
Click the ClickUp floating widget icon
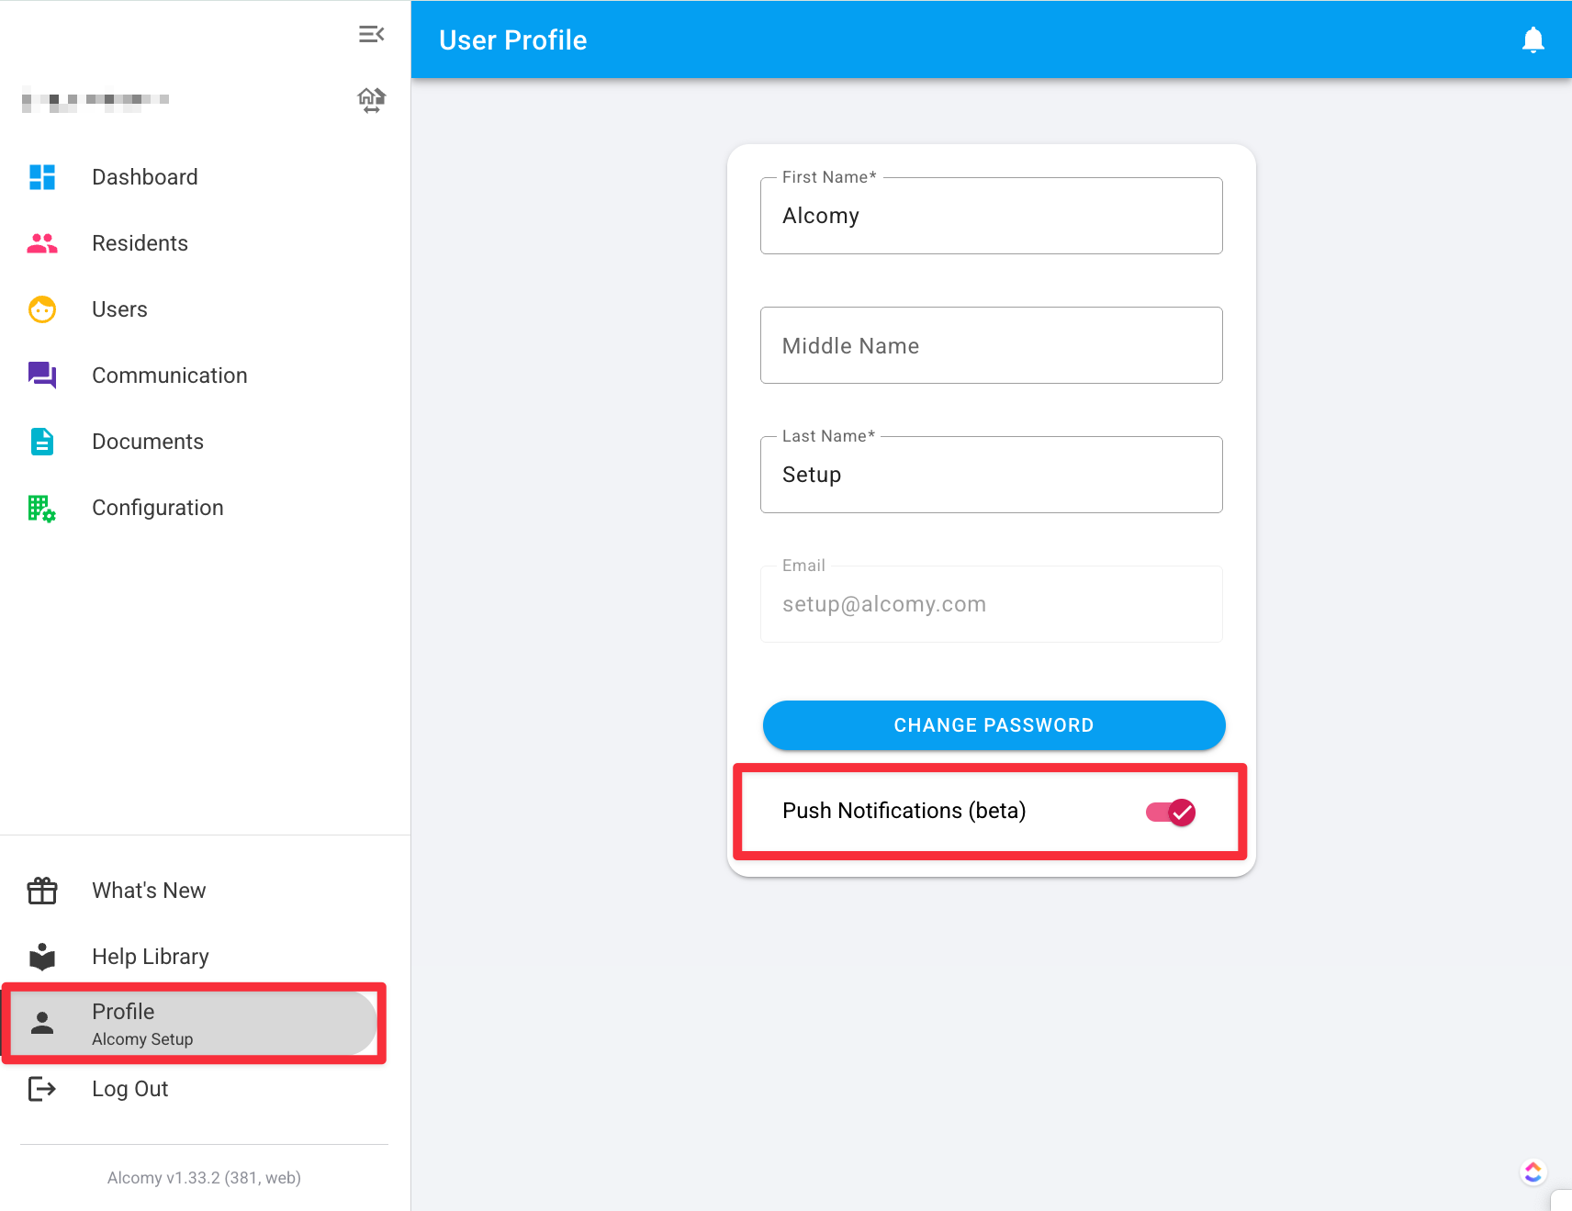[1533, 1172]
